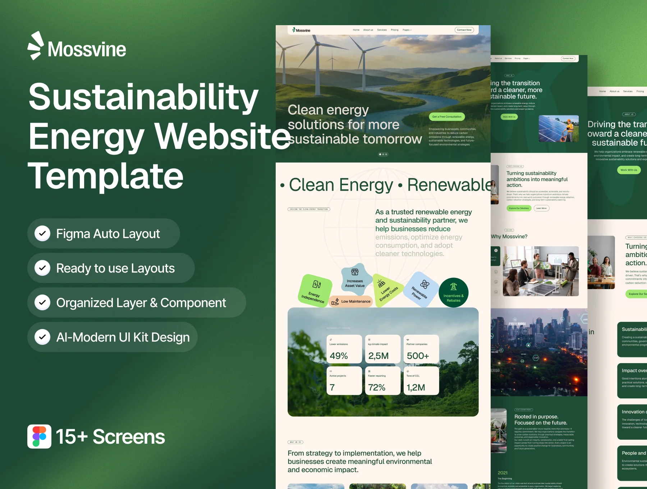Click the Explore Our Solutions button in the middle mockup
Image resolution: width=647 pixels, height=489 pixels.
pos(519,208)
